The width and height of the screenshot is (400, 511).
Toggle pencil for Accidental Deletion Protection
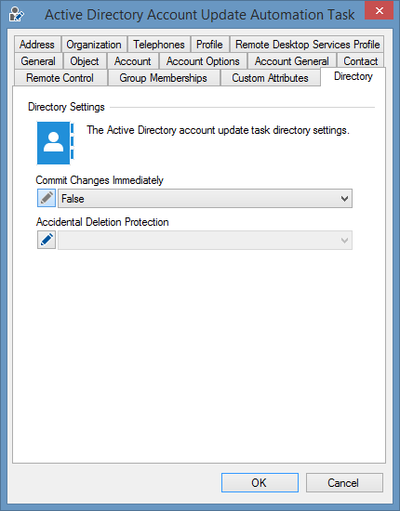47,240
